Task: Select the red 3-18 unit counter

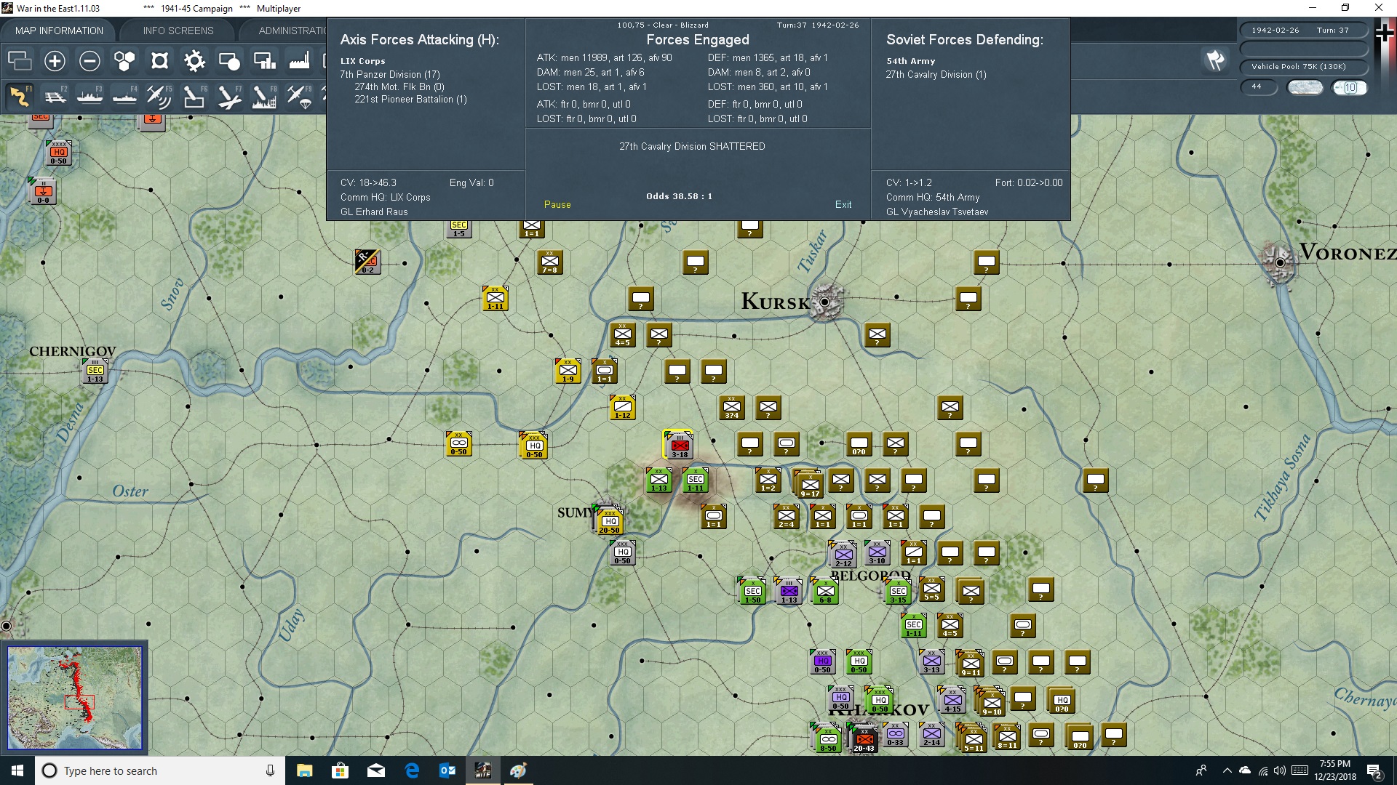Action: (680, 445)
